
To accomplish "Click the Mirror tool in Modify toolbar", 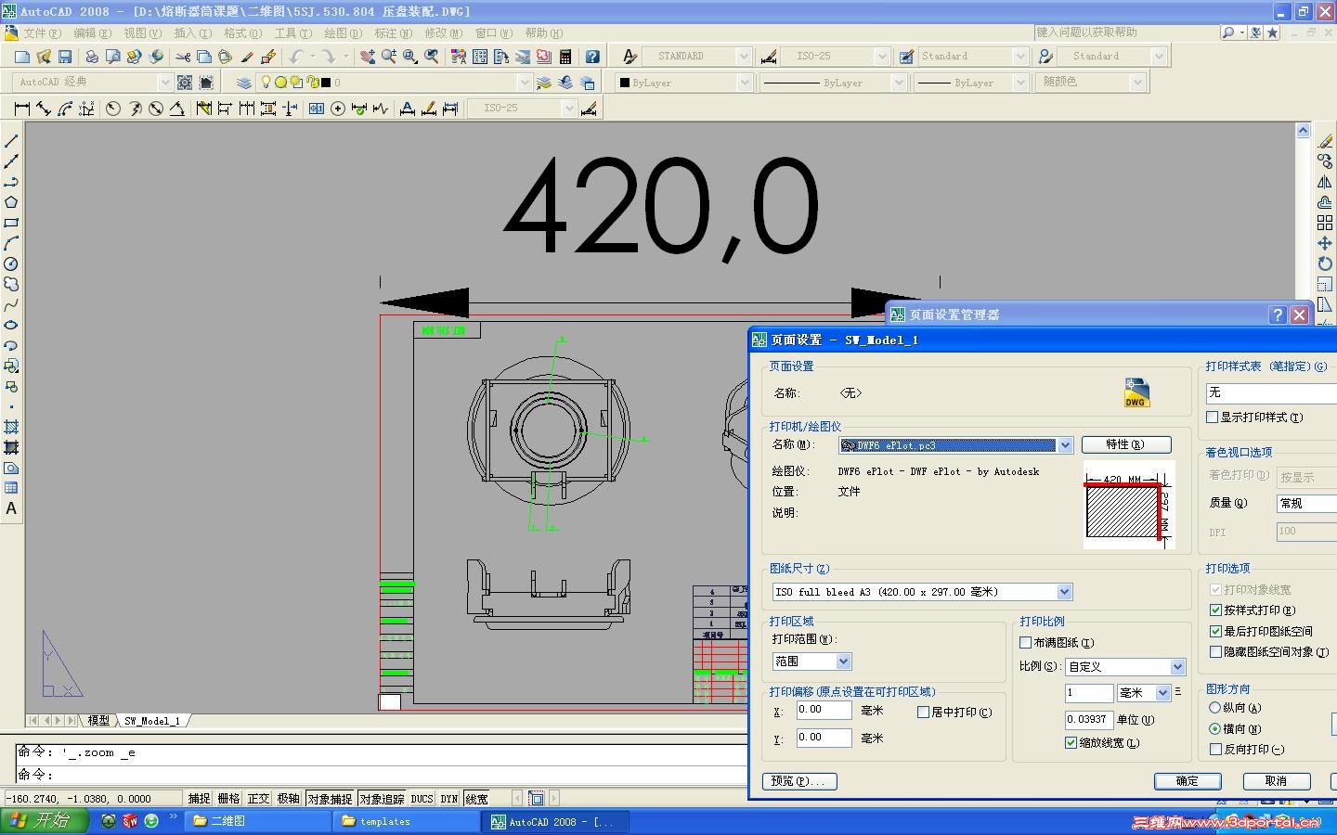I will pyautogui.click(x=1325, y=182).
